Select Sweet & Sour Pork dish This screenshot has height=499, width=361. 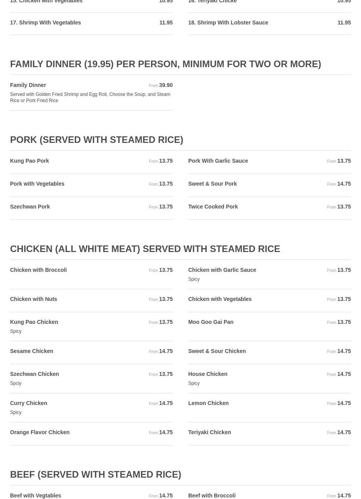(269, 185)
